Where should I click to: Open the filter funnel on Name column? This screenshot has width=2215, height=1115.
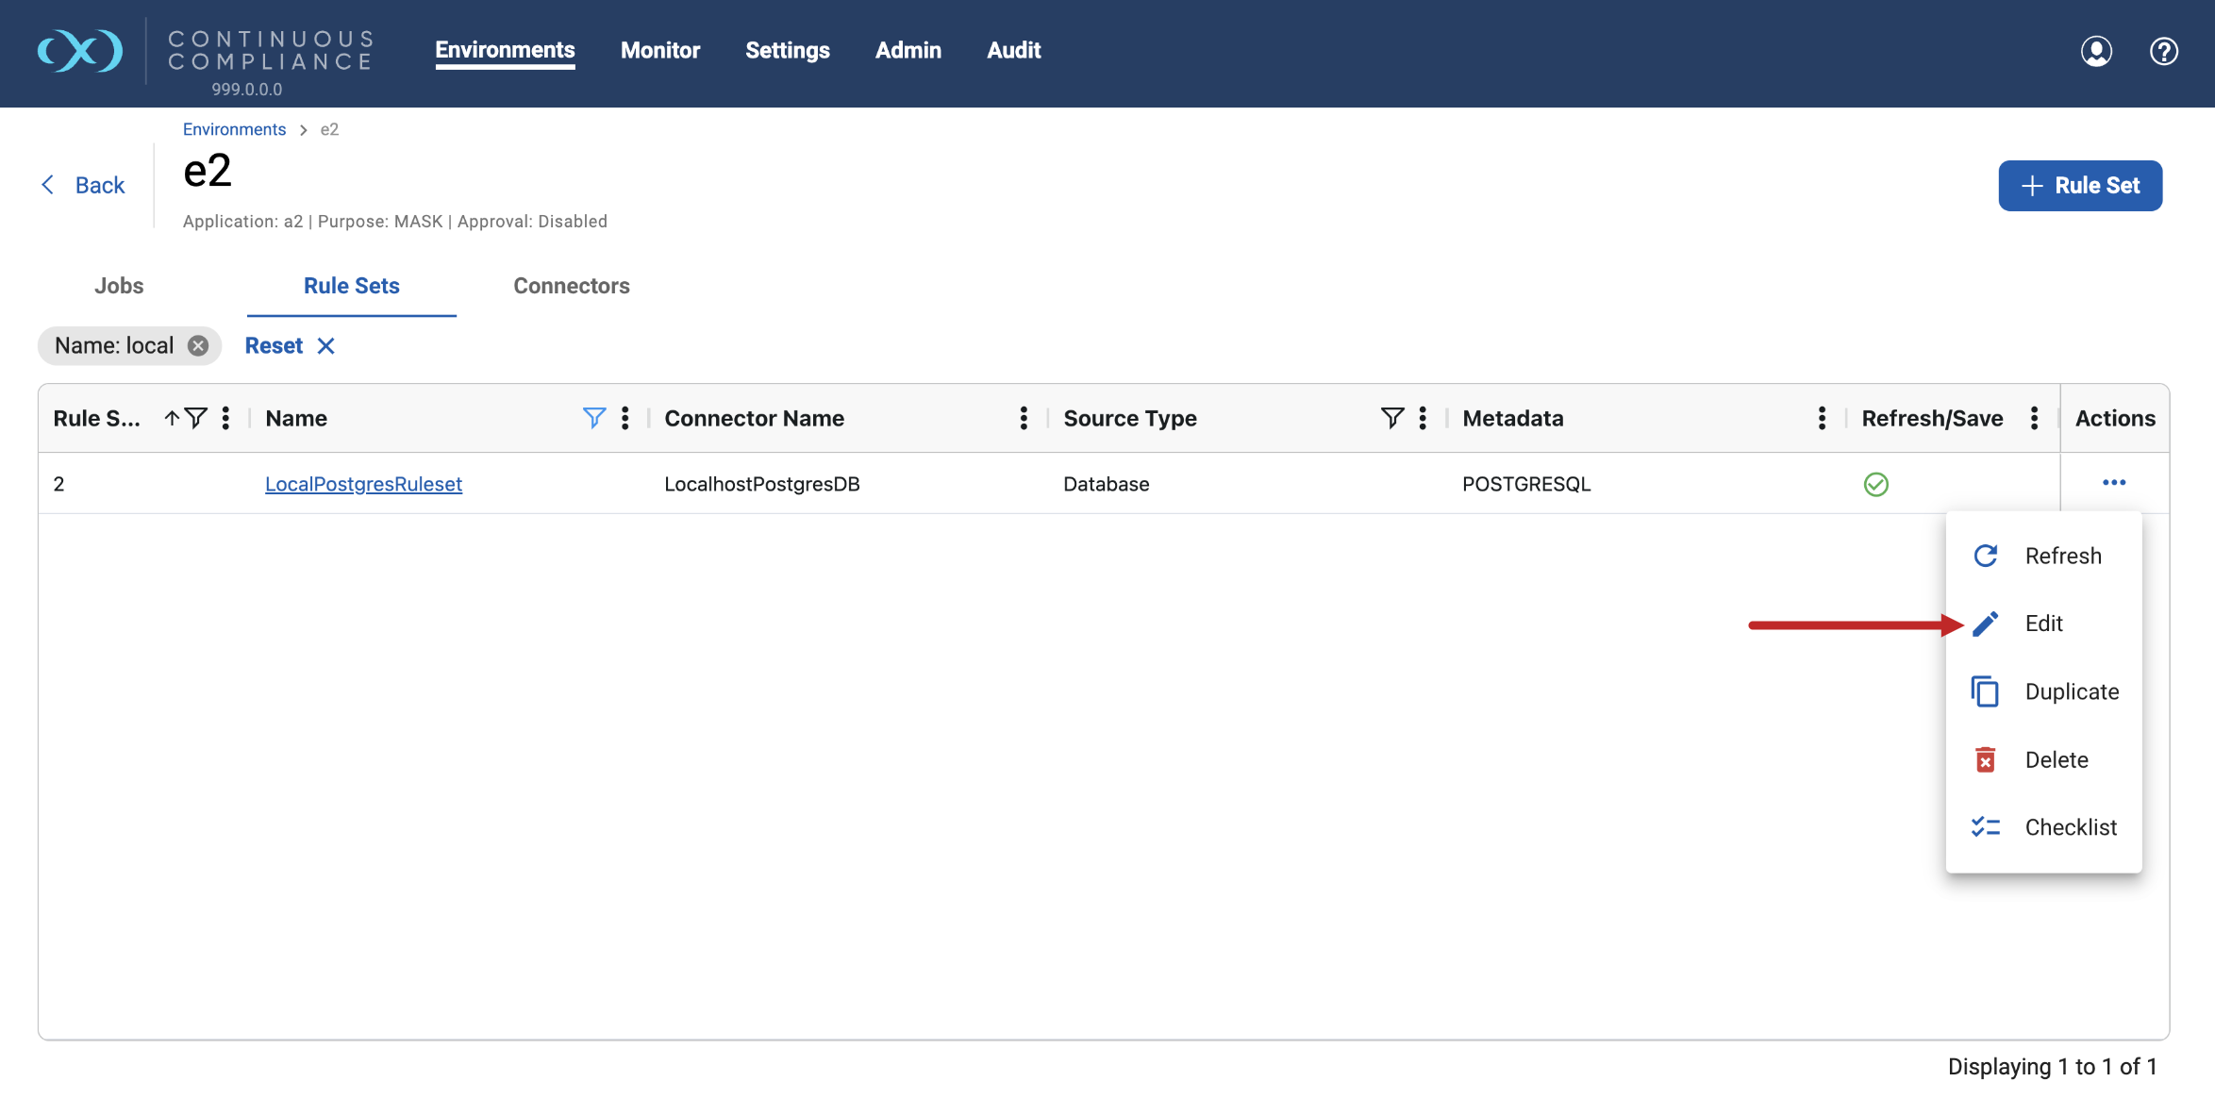click(593, 418)
